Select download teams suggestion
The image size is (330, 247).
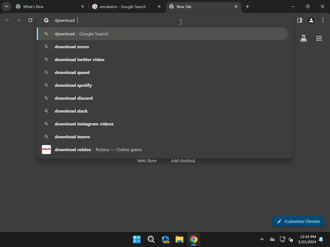(x=162, y=136)
